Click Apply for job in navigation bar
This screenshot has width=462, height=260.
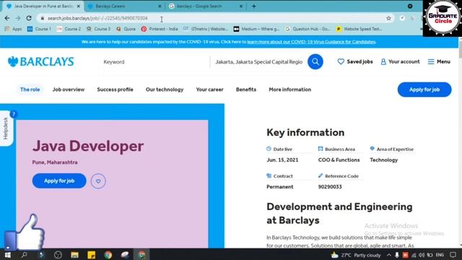pyautogui.click(x=424, y=90)
